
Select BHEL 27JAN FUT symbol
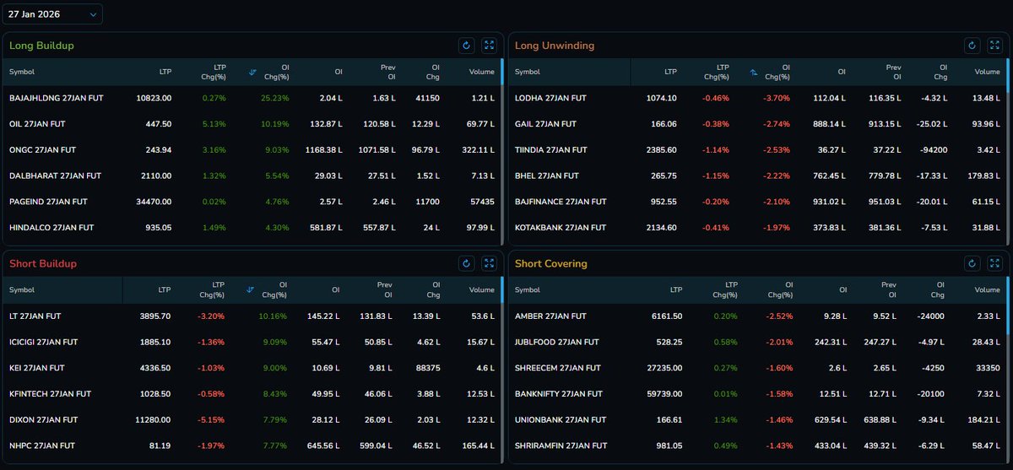click(x=546, y=176)
